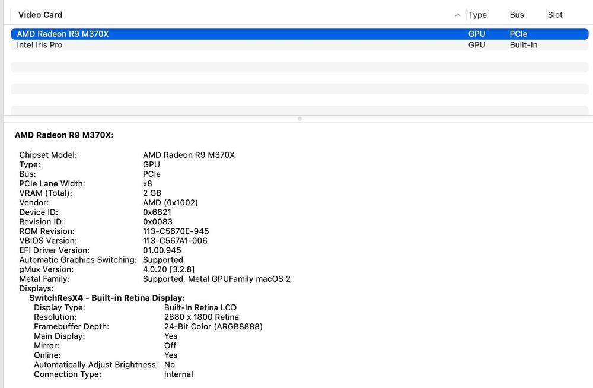Image resolution: width=593 pixels, height=388 pixels.
Task: Toggle sort order with the caret arrow
Action: [458, 15]
